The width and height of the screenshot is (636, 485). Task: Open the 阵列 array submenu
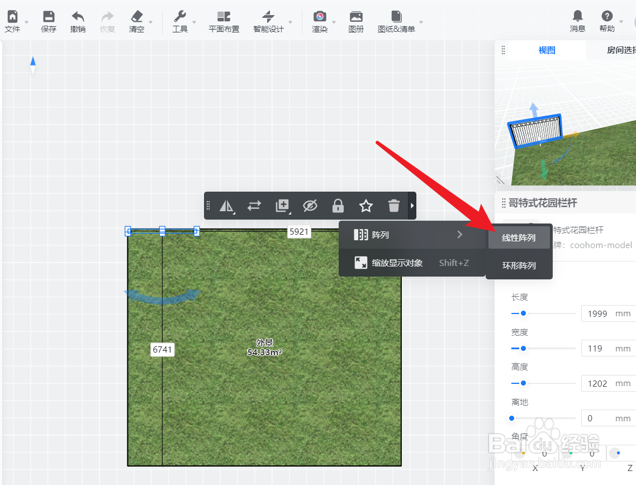tap(412, 235)
